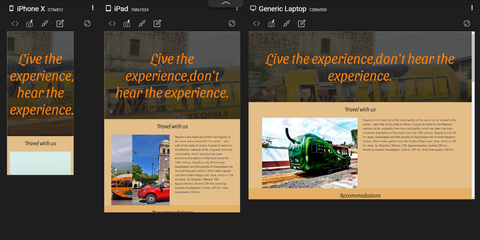Rotate the iPad device preview
480x240 pixels.
point(232,24)
